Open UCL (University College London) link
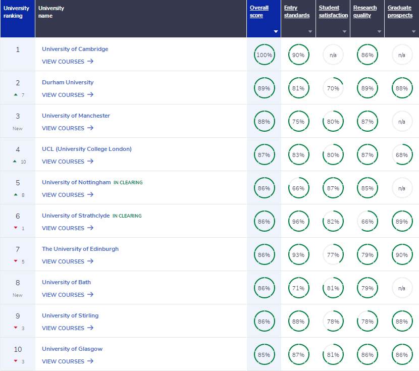419x371 pixels. click(x=87, y=149)
